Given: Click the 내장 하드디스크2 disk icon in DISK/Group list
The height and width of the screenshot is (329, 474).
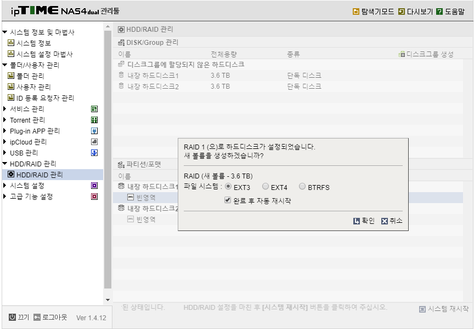Looking at the screenshot, I should 121,86.
